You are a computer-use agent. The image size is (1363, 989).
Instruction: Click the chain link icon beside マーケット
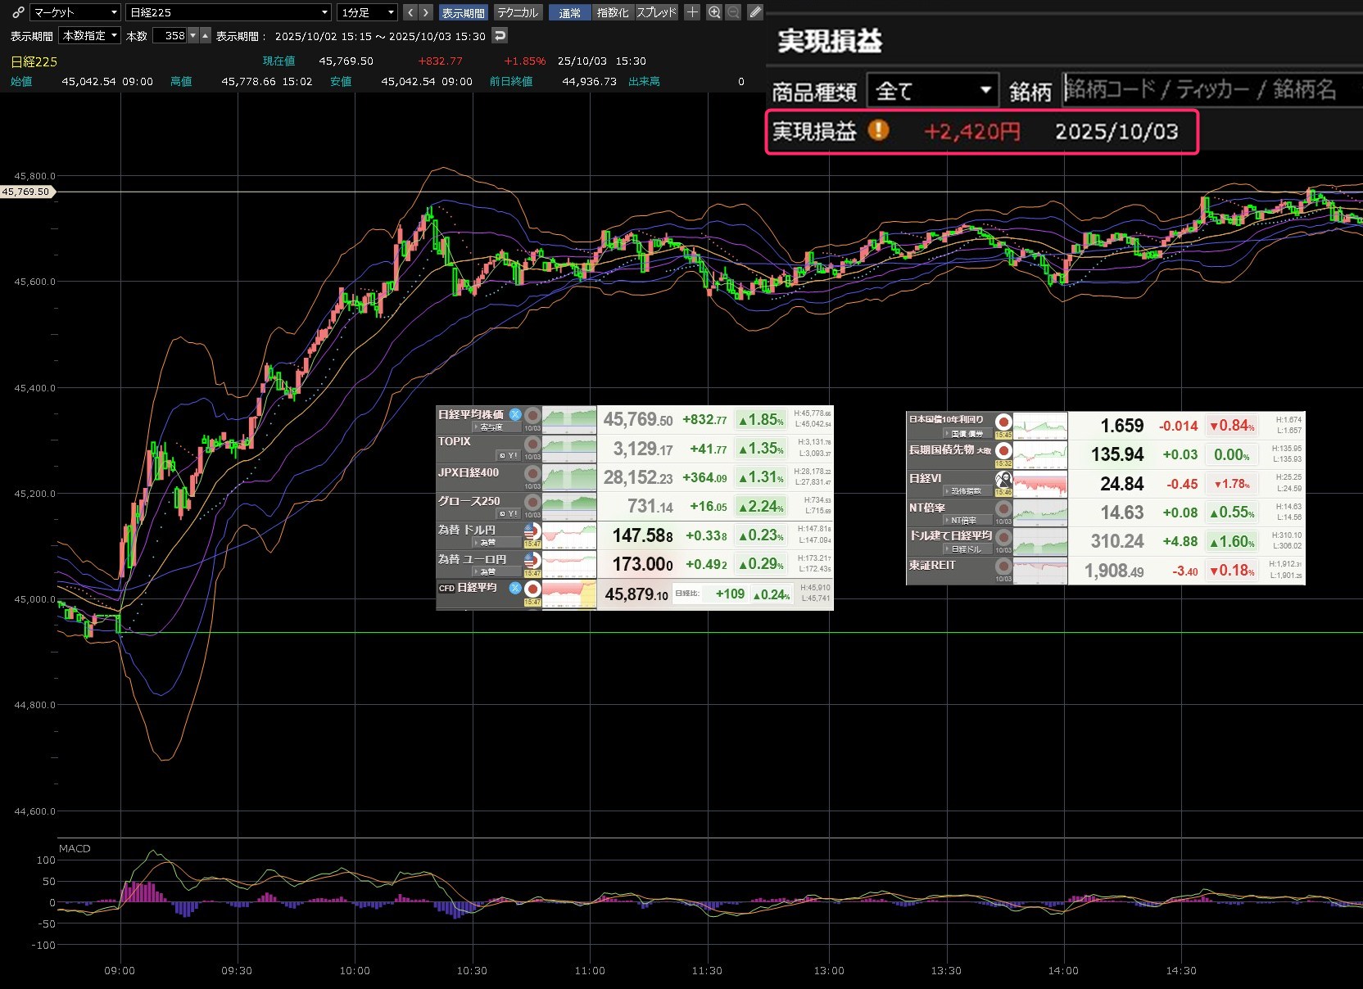(17, 12)
